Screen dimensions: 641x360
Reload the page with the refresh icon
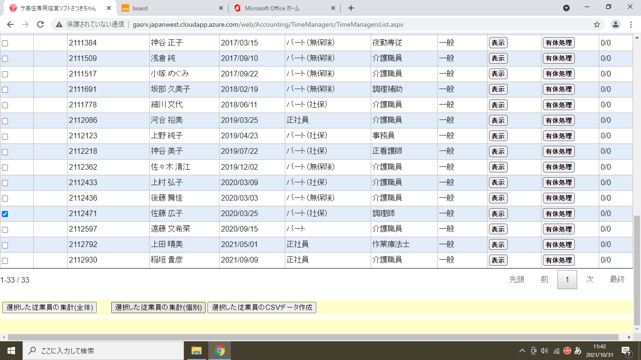click(40, 24)
